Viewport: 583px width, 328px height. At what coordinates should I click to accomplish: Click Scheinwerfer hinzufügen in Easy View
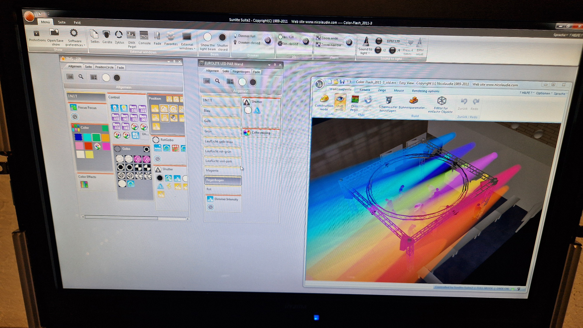click(x=388, y=101)
